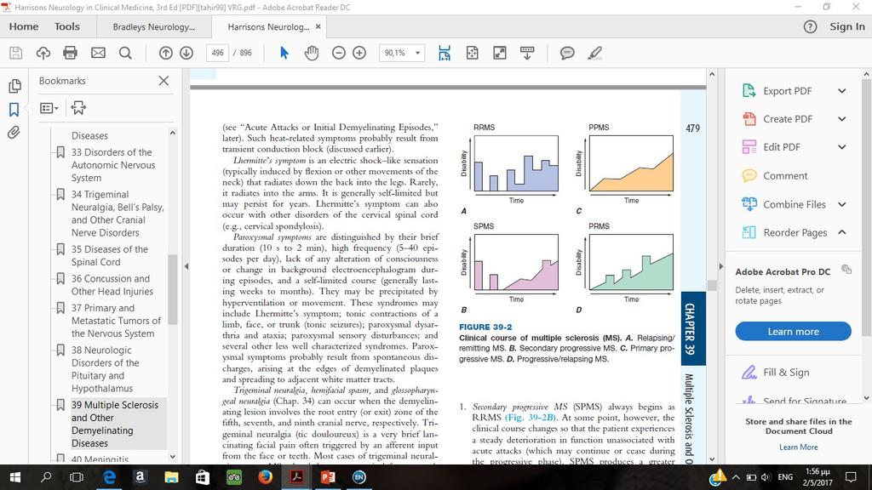This screenshot has width=872, height=490.
Task: Upload file to cloud icon
Action: tap(43, 53)
